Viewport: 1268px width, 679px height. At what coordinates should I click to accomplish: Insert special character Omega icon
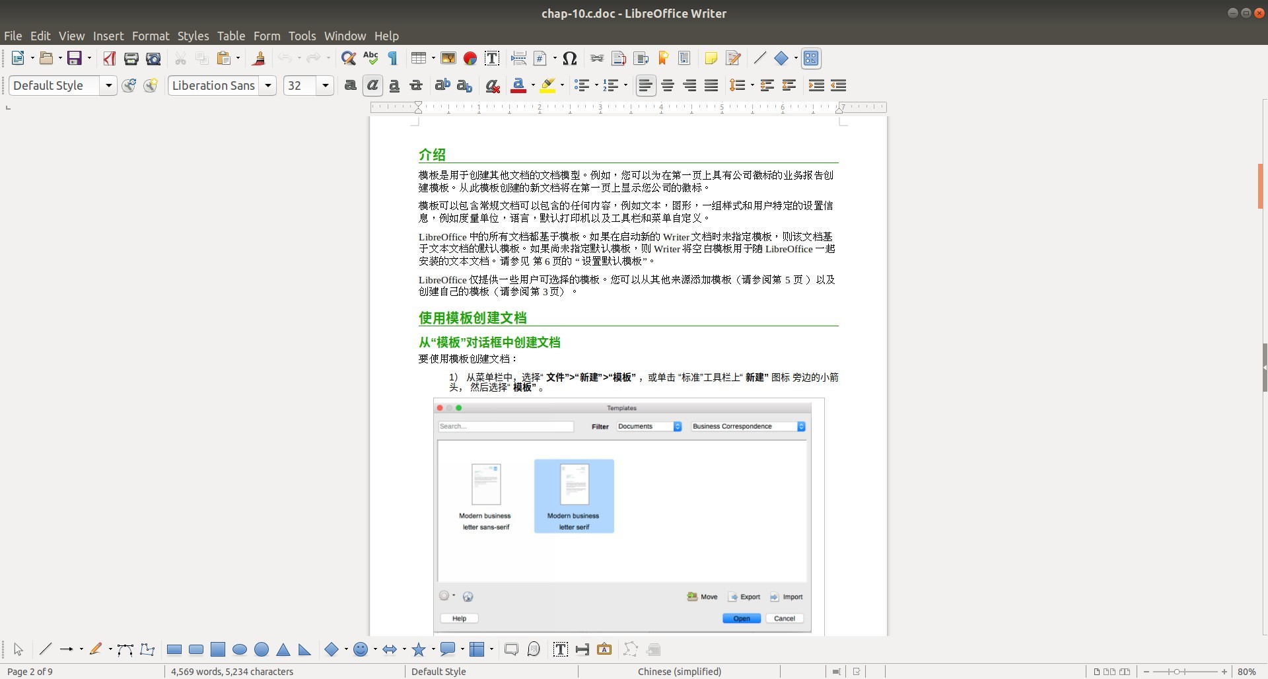pos(570,59)
